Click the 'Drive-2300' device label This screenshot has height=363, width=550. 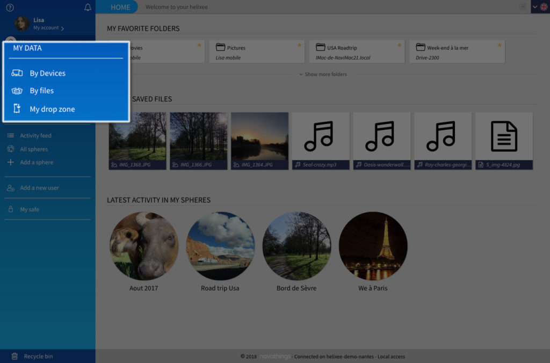tap(427, 57)
